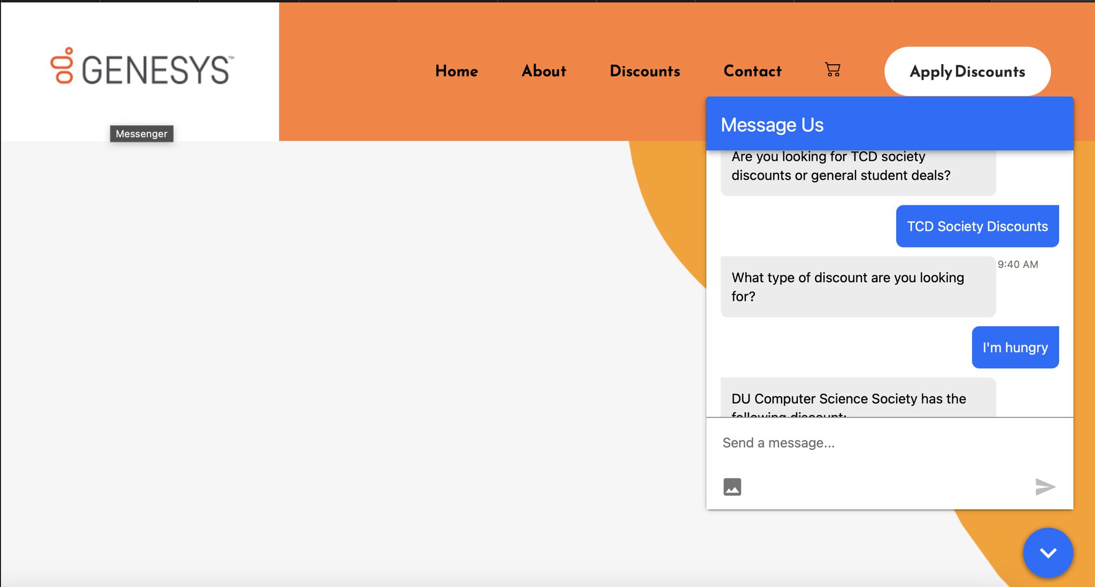Click the Messenger tooltip label
1095x587 pixels.
tap(142, 134)
